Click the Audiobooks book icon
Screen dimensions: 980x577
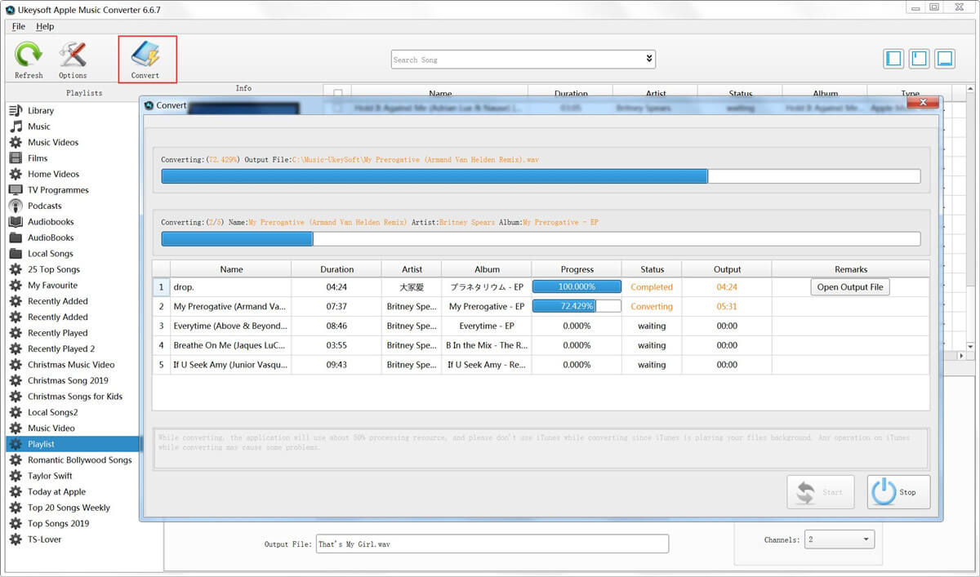(x=16, y=222)
